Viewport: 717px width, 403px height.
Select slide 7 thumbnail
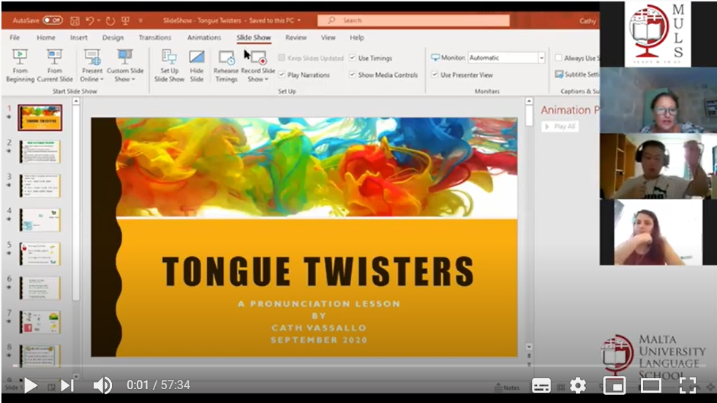point(40,322)
